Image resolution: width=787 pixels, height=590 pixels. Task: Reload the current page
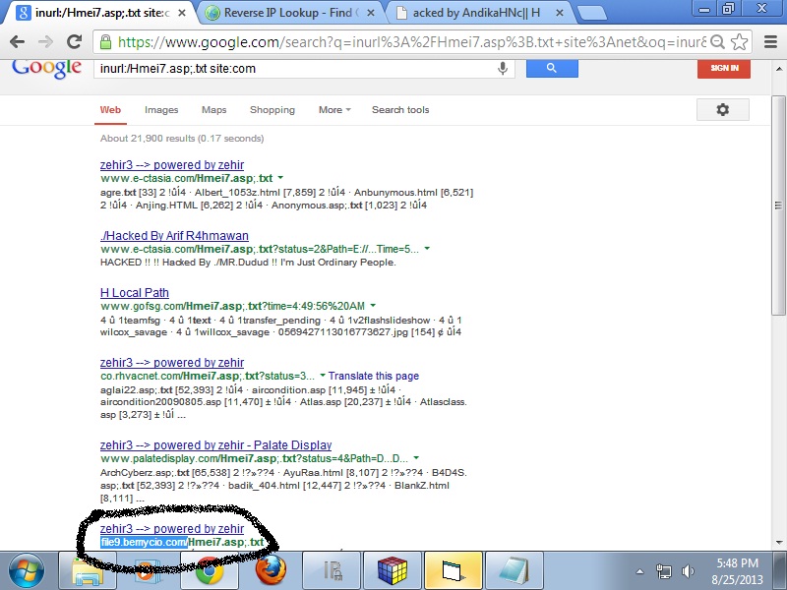[x=75, y=41]
